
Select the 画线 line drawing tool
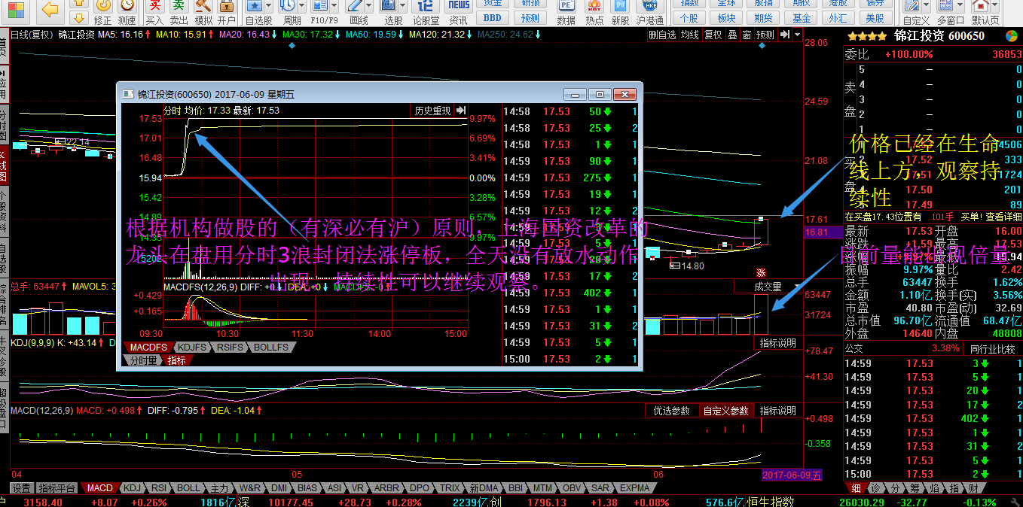pos(356,7)
